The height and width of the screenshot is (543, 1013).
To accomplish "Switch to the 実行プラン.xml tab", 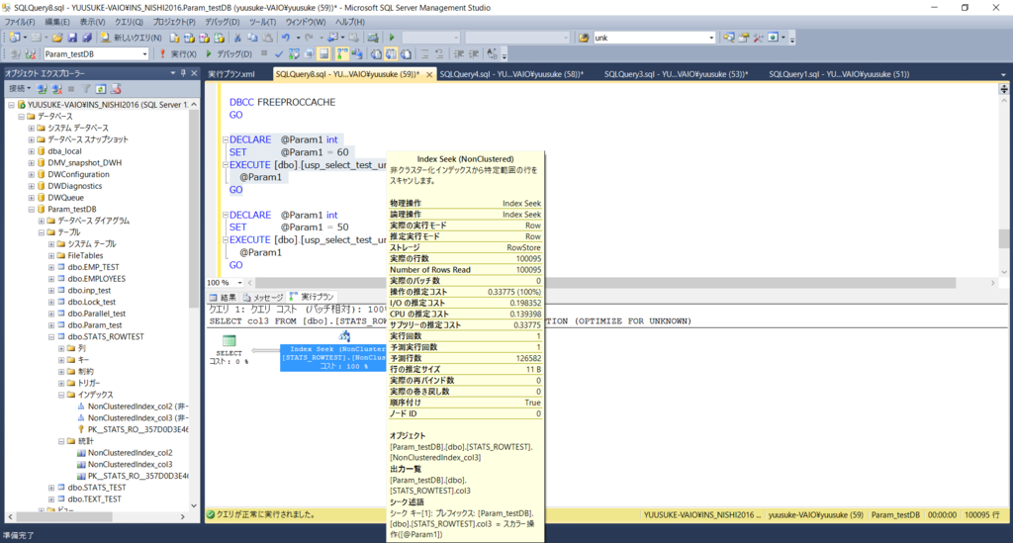I will click(x=231, y=74).
